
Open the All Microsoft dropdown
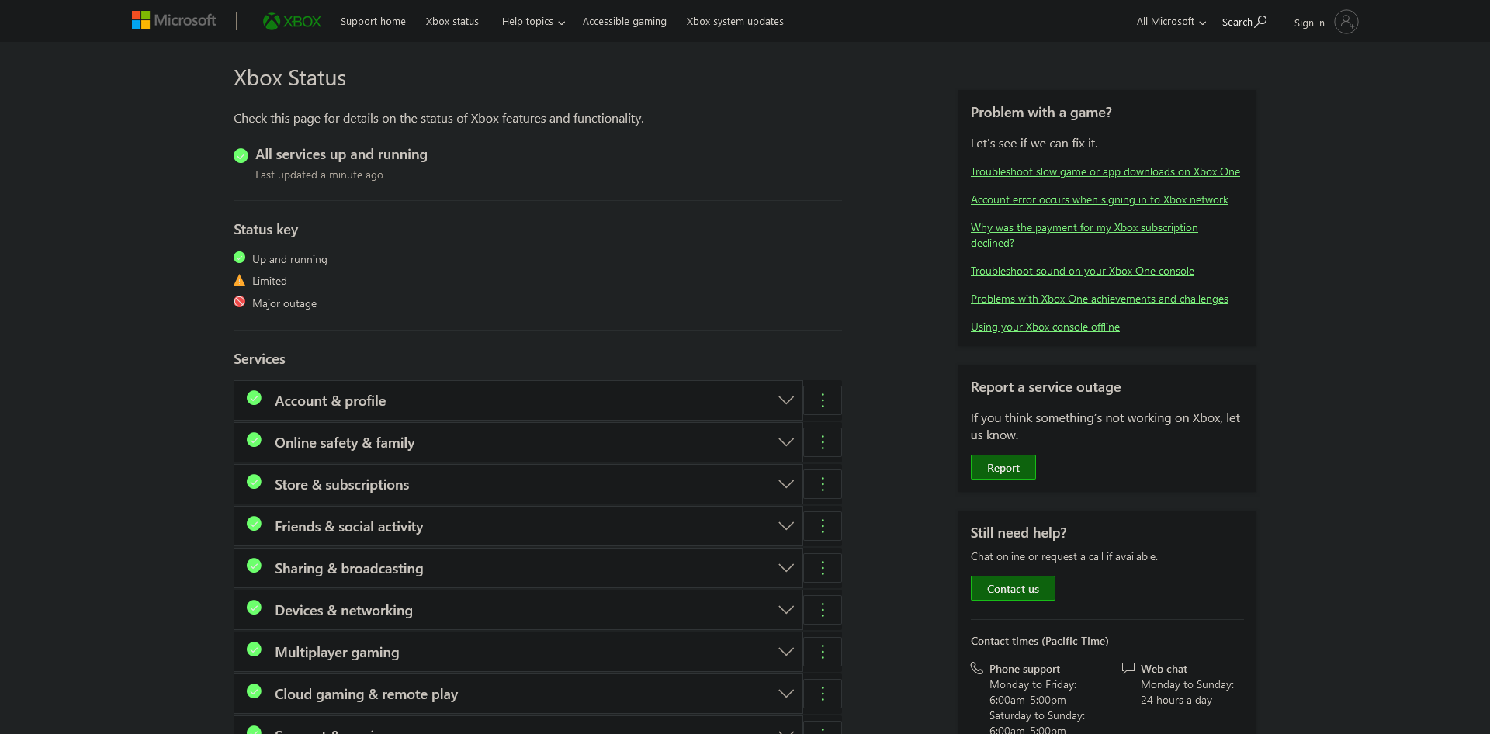[x=1170, y=22]
